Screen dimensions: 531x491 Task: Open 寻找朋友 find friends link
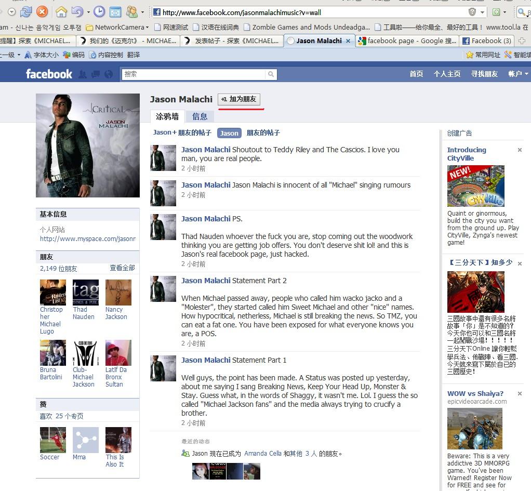click(484, 74)
